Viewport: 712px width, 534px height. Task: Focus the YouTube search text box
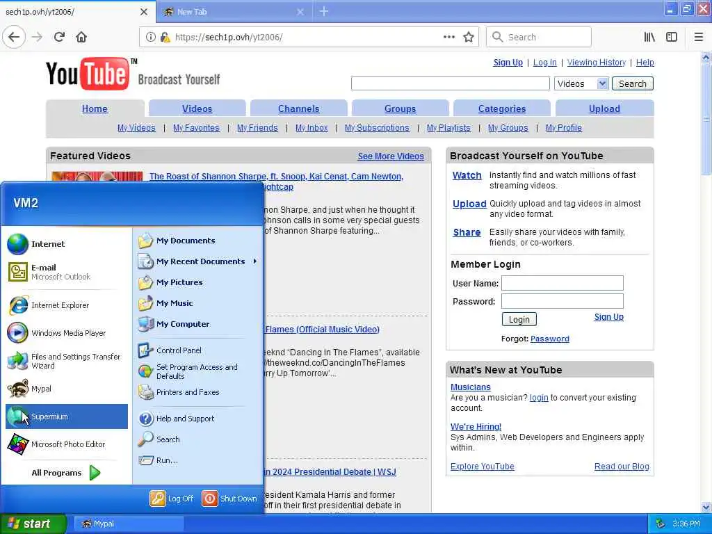click(x=450, y=83)
